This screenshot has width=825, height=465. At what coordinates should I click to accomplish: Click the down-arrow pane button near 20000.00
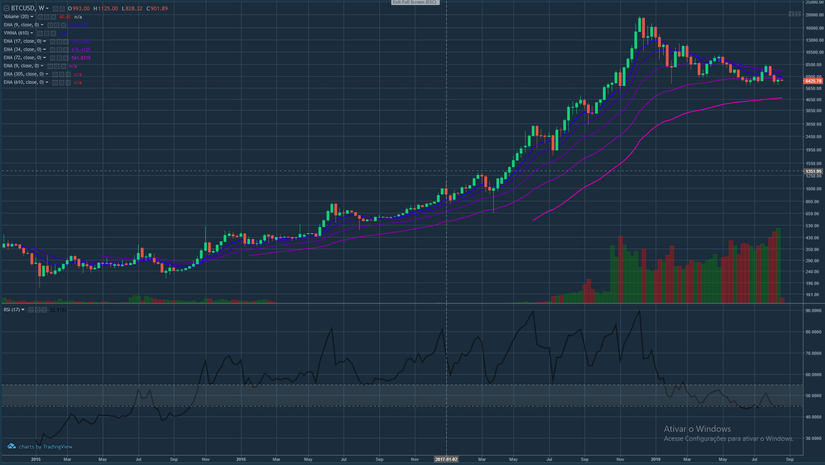pos(791,14)
